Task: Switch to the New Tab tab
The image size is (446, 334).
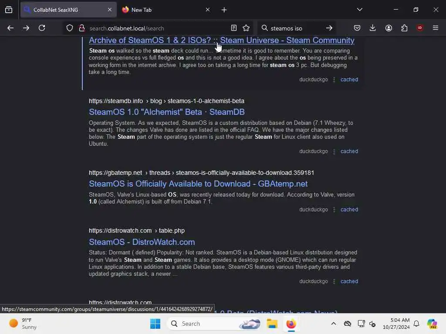Action: coord(166,10)
